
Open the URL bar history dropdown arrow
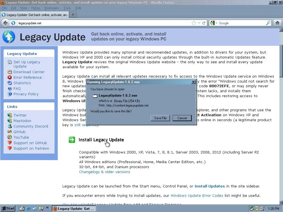click(199, 23)
